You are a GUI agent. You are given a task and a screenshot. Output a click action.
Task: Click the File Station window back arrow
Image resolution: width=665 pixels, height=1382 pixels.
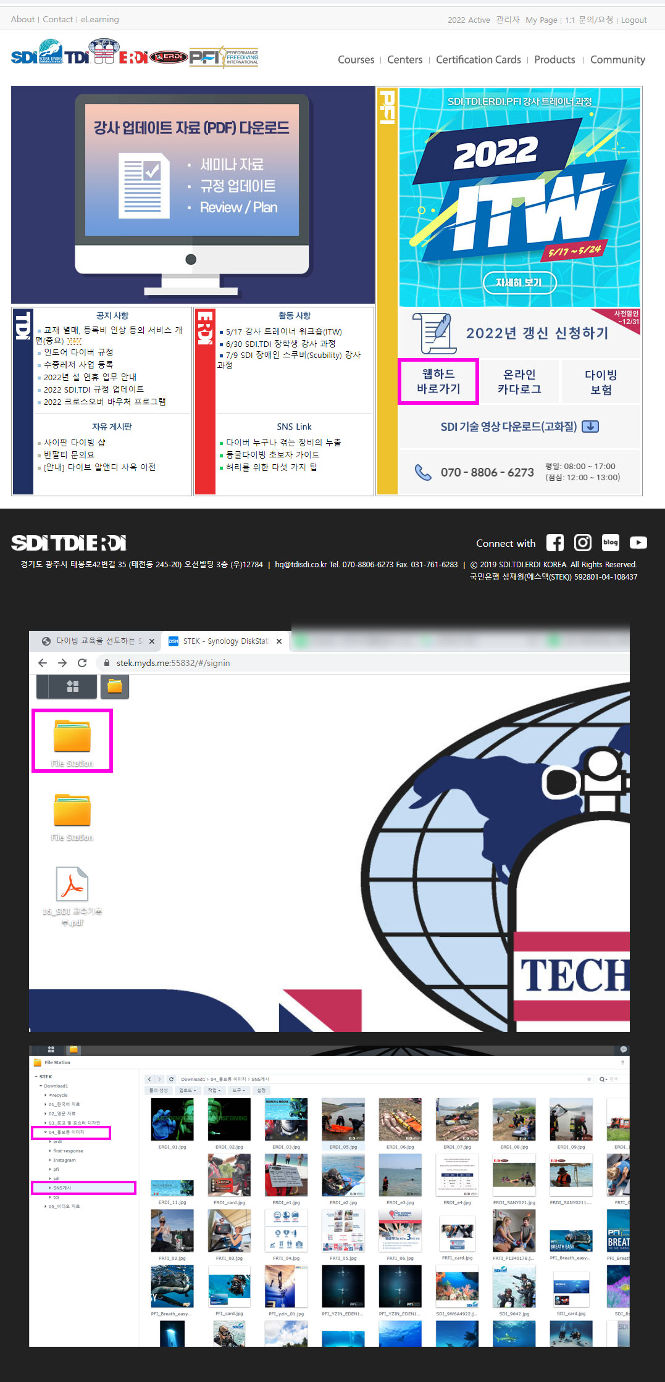[x=149, y=1079]
